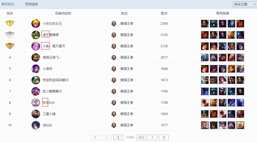Switch to the 灵活组排 tab
The width and height of the screenshot is (257, 143).
tap(31, 4)
